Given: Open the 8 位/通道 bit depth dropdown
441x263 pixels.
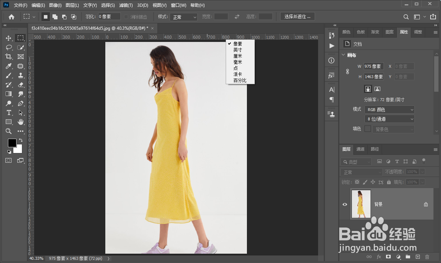Looking at the screenshot, I should point(390,119).
